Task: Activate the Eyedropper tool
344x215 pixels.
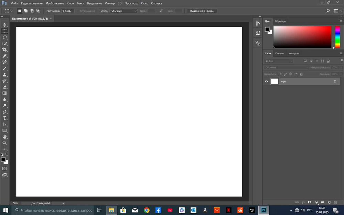Action: coord(4,56)
